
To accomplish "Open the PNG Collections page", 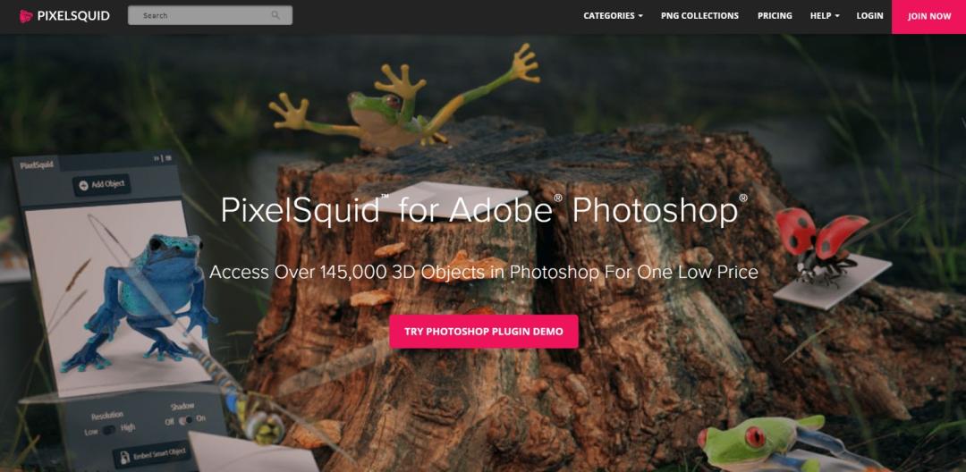I will point(699,16).
